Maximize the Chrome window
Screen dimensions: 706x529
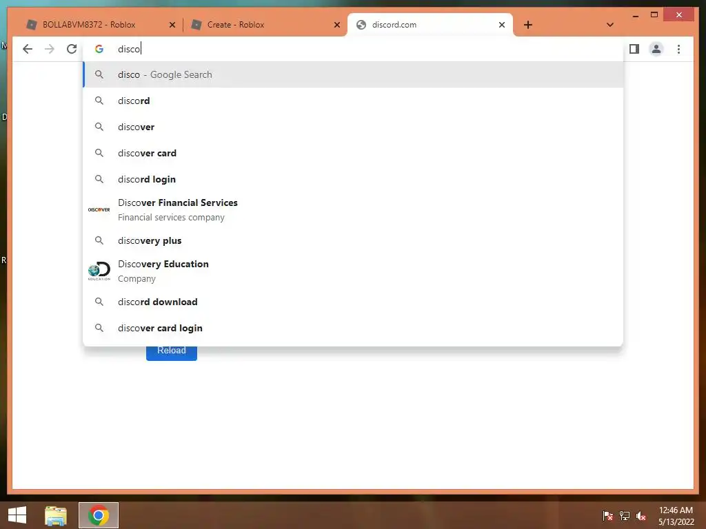coord(654,15)
